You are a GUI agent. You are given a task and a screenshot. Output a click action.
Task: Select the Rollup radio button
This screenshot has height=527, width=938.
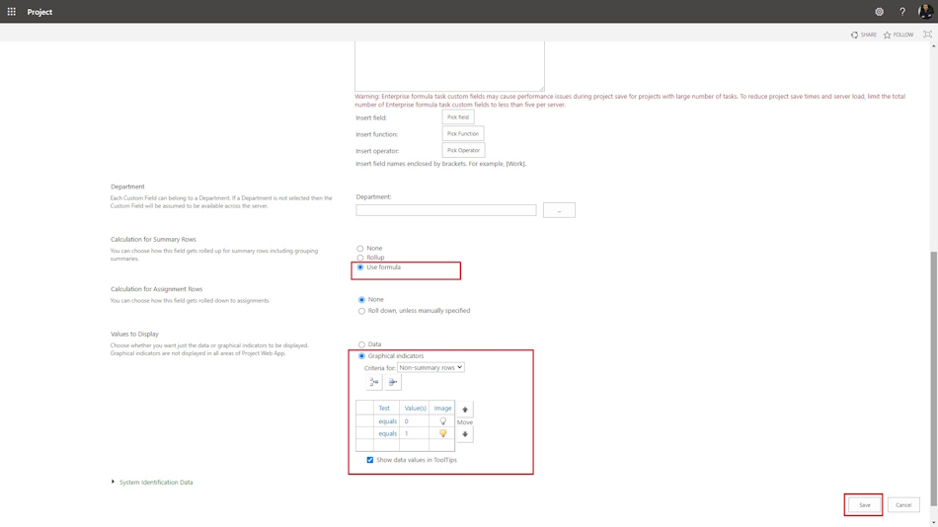click(360, 258)
